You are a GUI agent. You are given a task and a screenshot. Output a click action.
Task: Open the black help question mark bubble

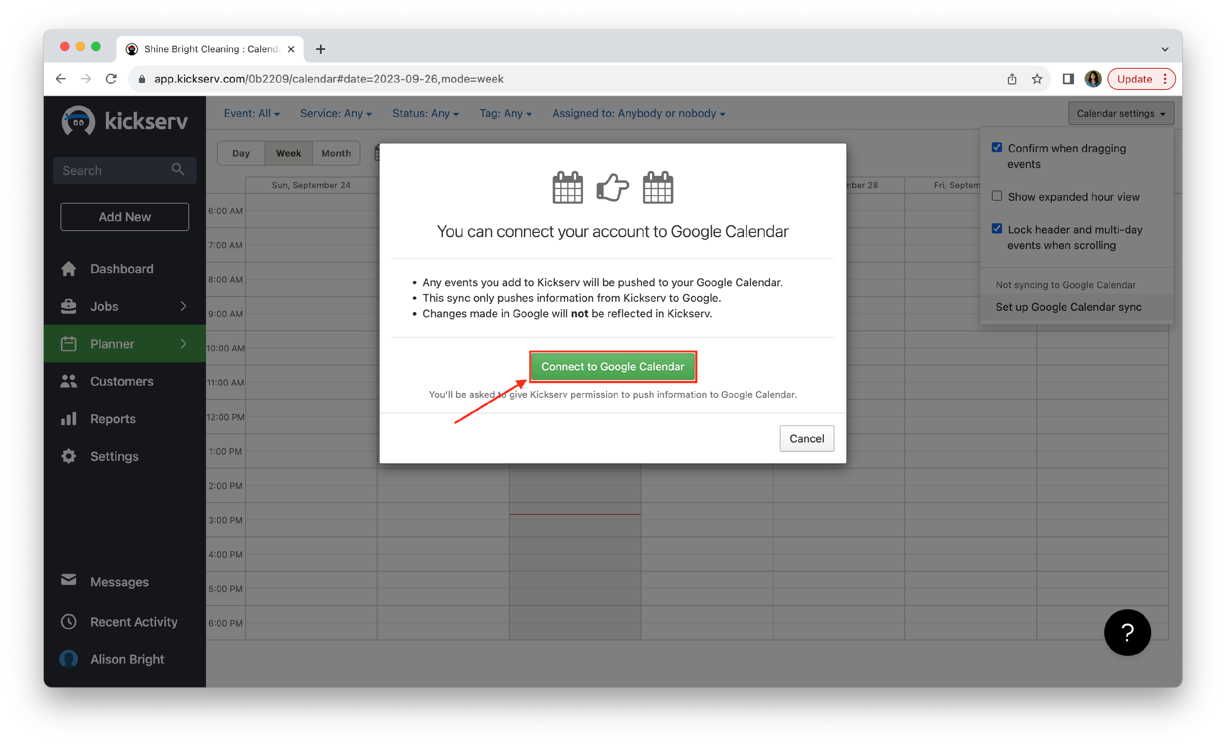tap(1127, 632)
